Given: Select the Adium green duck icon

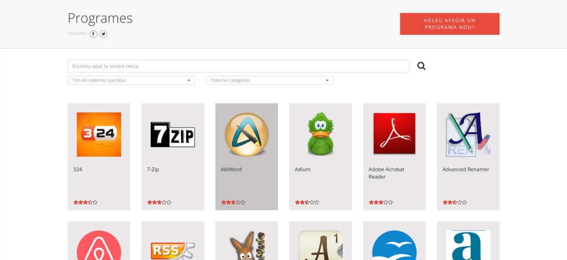Looking at the screenshot, I should pos(321,134).
